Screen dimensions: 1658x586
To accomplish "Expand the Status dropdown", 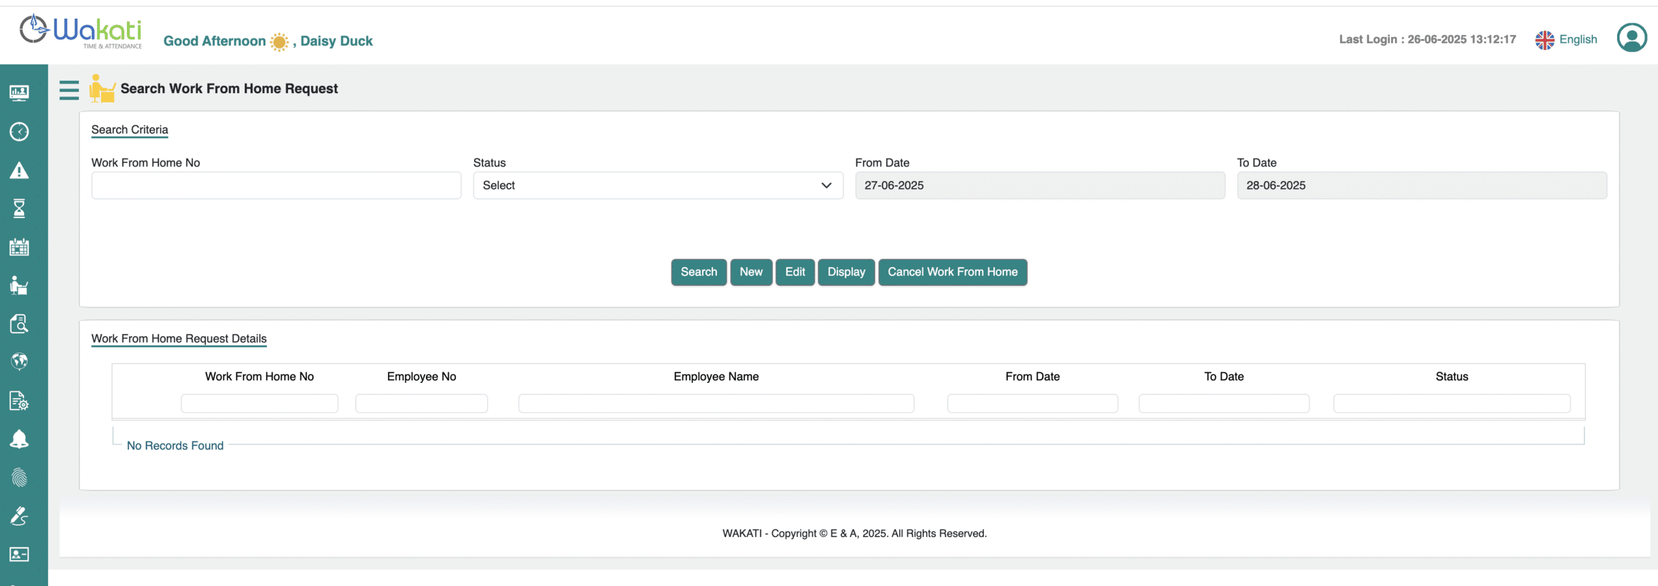I will 657,186.
